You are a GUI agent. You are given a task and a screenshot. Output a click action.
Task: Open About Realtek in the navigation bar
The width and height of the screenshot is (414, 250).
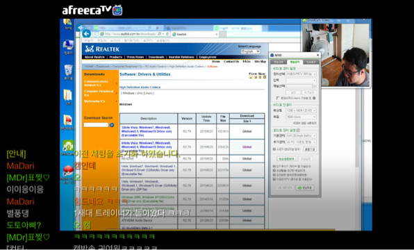[94, 57]
